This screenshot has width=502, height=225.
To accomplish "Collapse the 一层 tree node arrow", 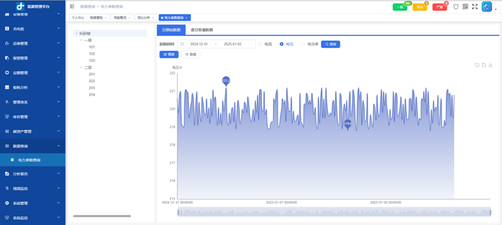I will coord(81,40).
